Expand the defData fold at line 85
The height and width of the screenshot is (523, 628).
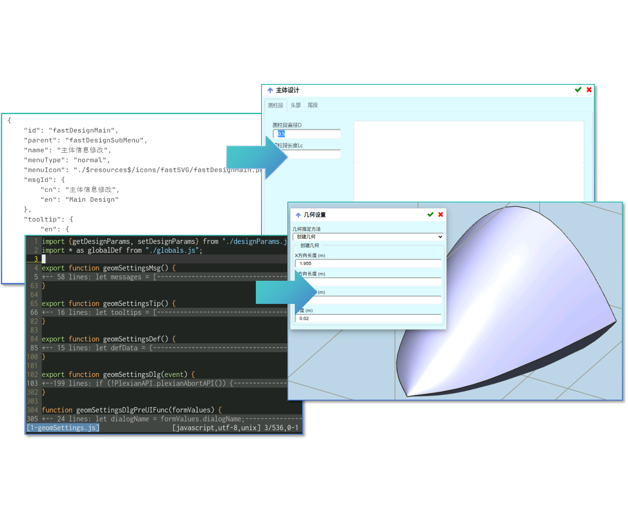tap(164, 348)
